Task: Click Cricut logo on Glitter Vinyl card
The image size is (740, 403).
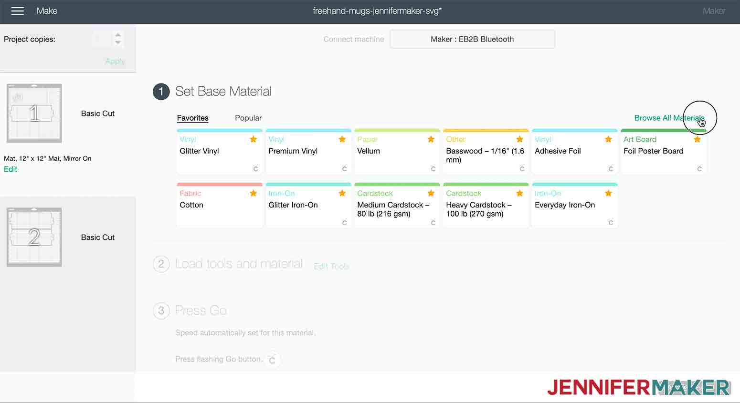Action: [x=255, y=168]
